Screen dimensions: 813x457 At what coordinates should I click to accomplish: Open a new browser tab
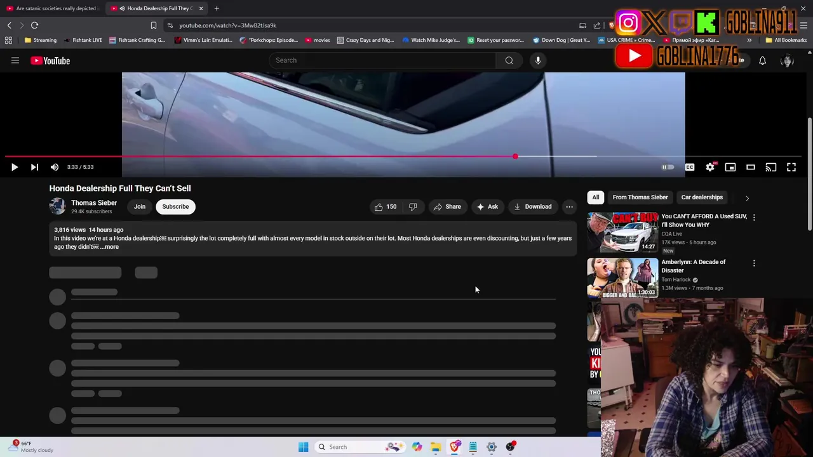click(217, 8)
